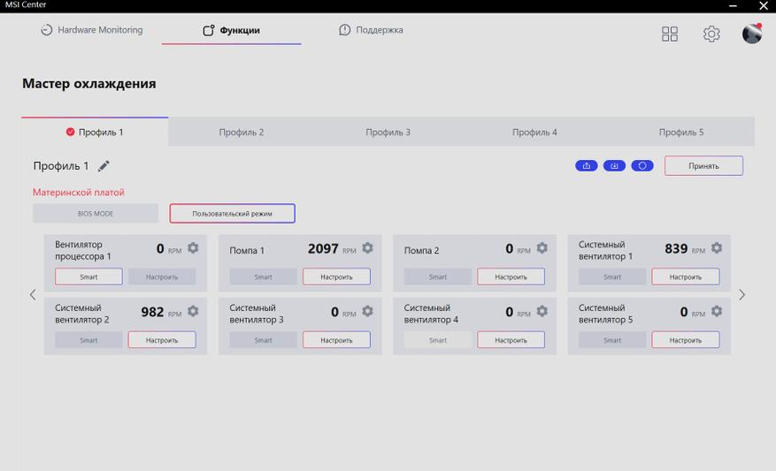Open gear settings for Помпа 1

click(x=367, y=247)
